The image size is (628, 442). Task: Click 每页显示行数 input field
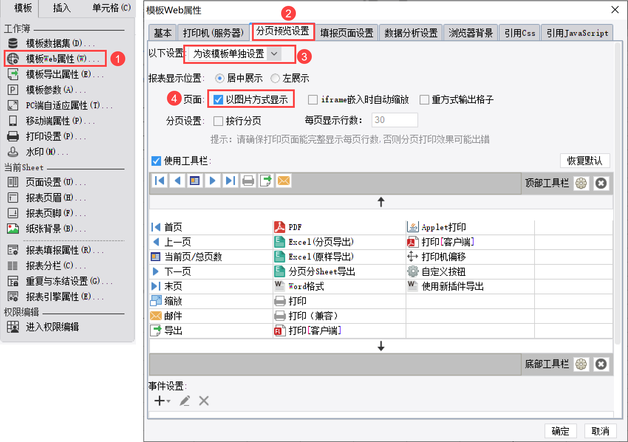click(395, 120)
